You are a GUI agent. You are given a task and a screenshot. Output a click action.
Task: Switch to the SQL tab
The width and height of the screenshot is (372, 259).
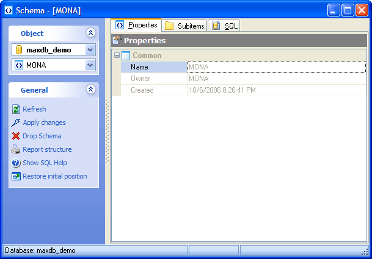click(225, 26)
